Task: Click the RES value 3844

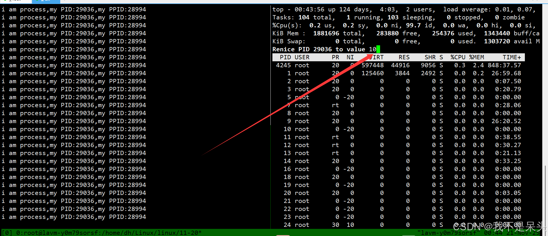Action: (x=402, y=73)
